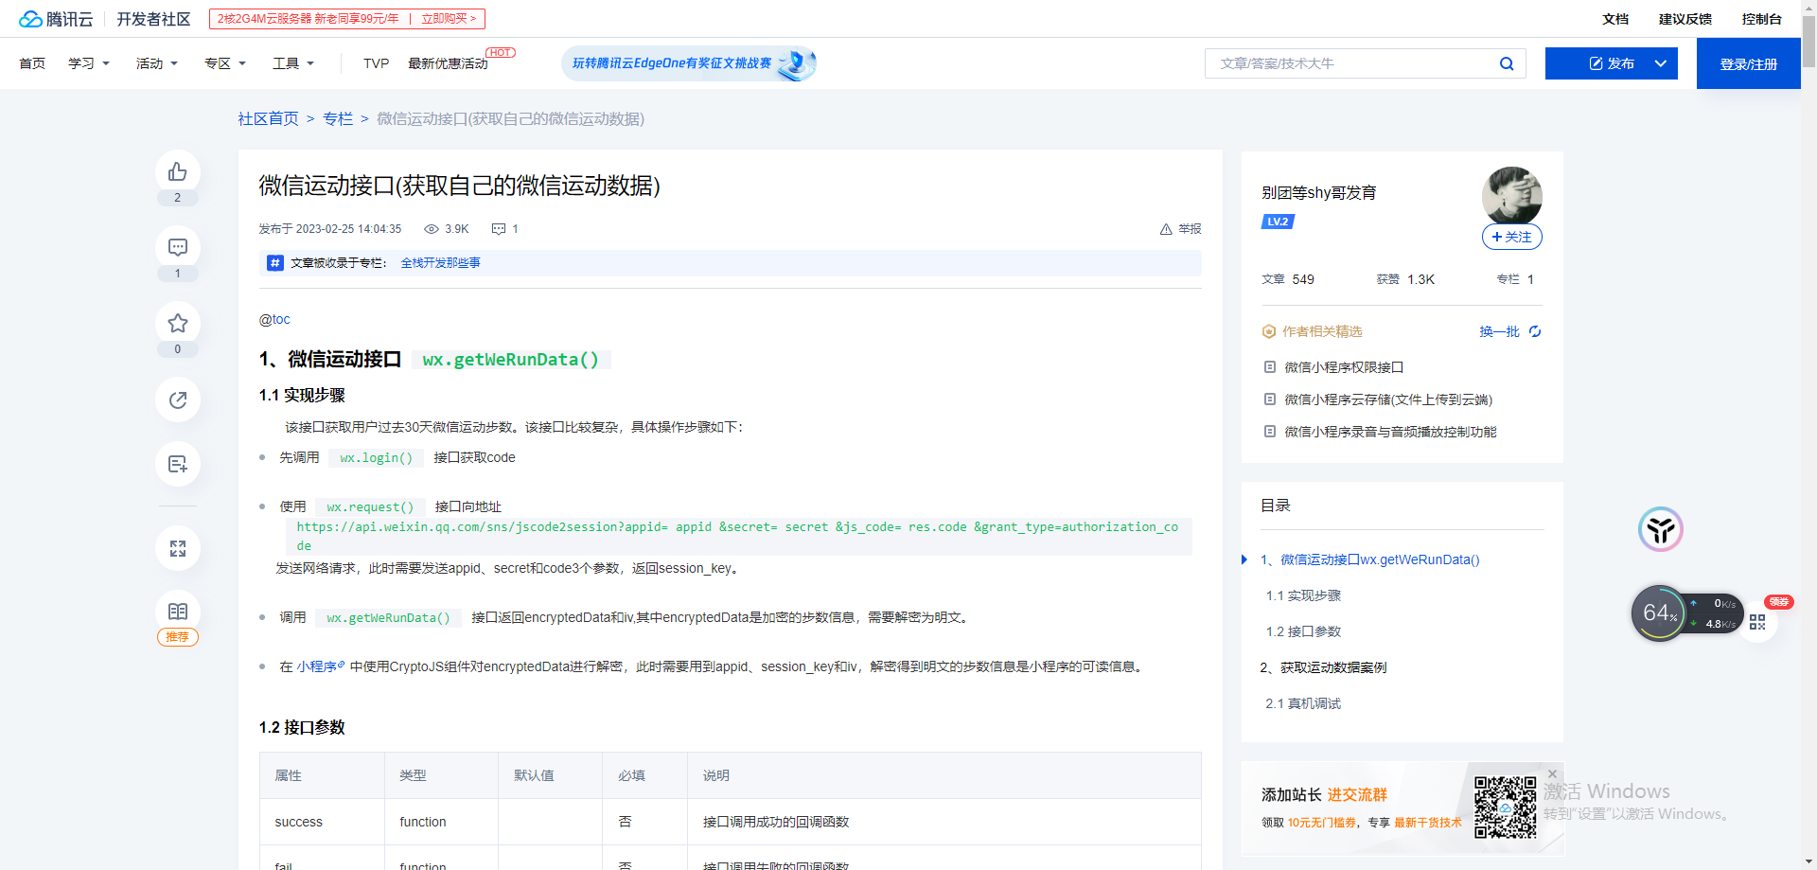Click the share arrow icon
The height and width of the screenshot is (870, 1817).
[x=177, y=399]
